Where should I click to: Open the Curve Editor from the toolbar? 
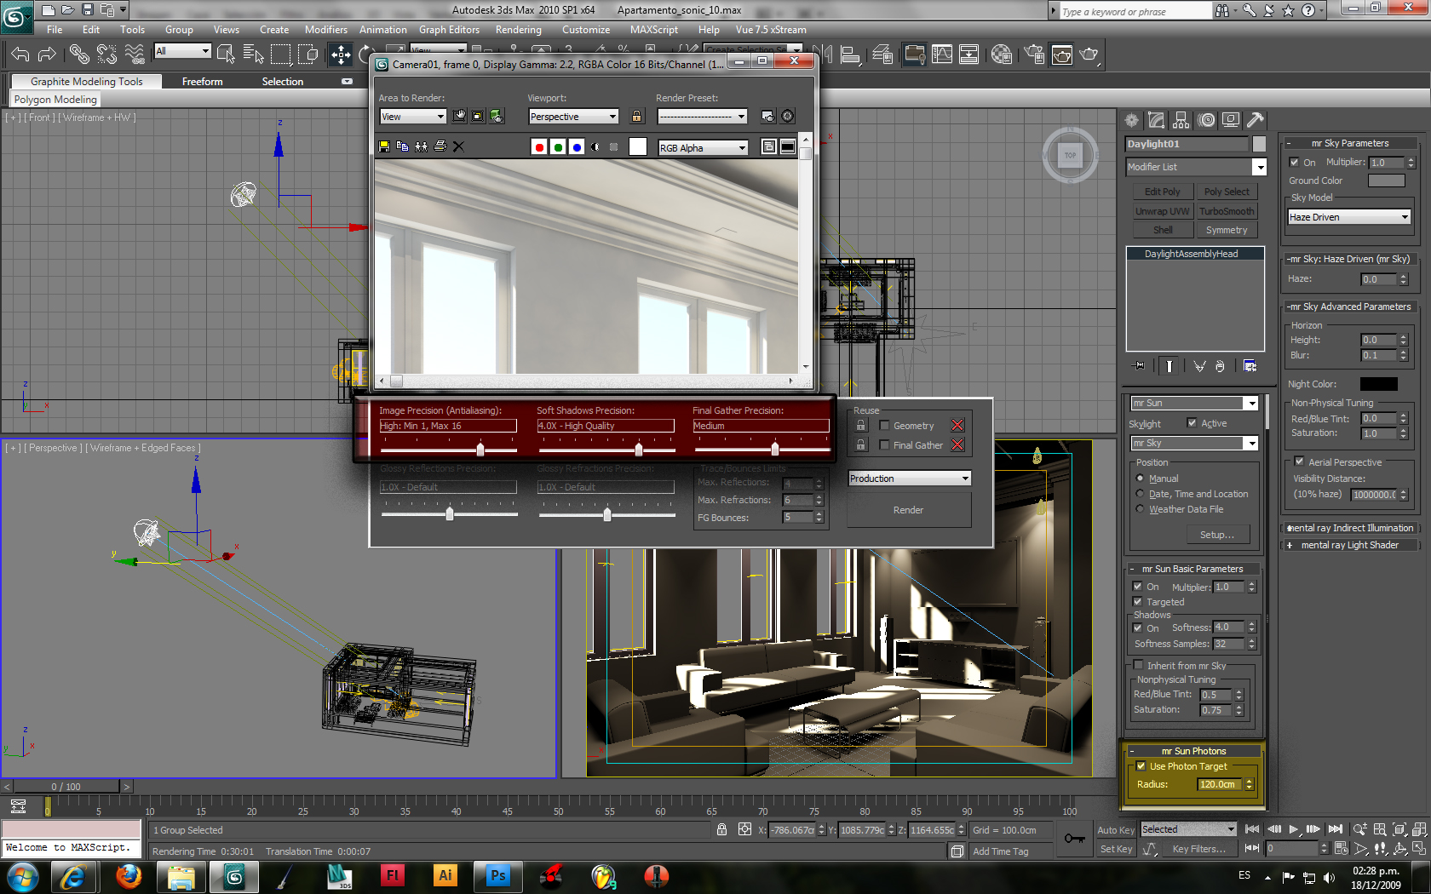coord(942,54)
